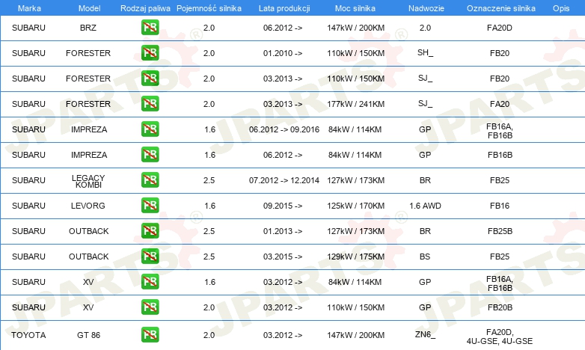Select the TOYOTA make cell
Image resolution: width=585 pixels, height=350 pixels.
click(28, 335)
